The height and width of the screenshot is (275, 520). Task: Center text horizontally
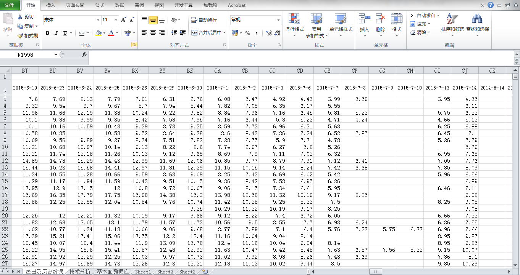coord(153,33)
